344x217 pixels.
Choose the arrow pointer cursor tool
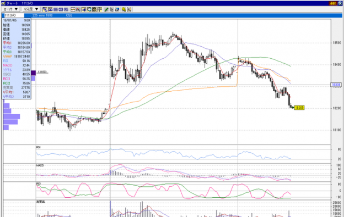coord(112,9)
